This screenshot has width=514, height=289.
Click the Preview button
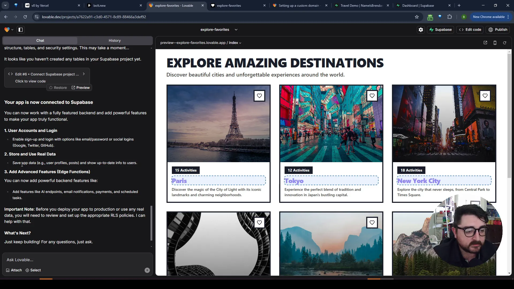(81, 88)
